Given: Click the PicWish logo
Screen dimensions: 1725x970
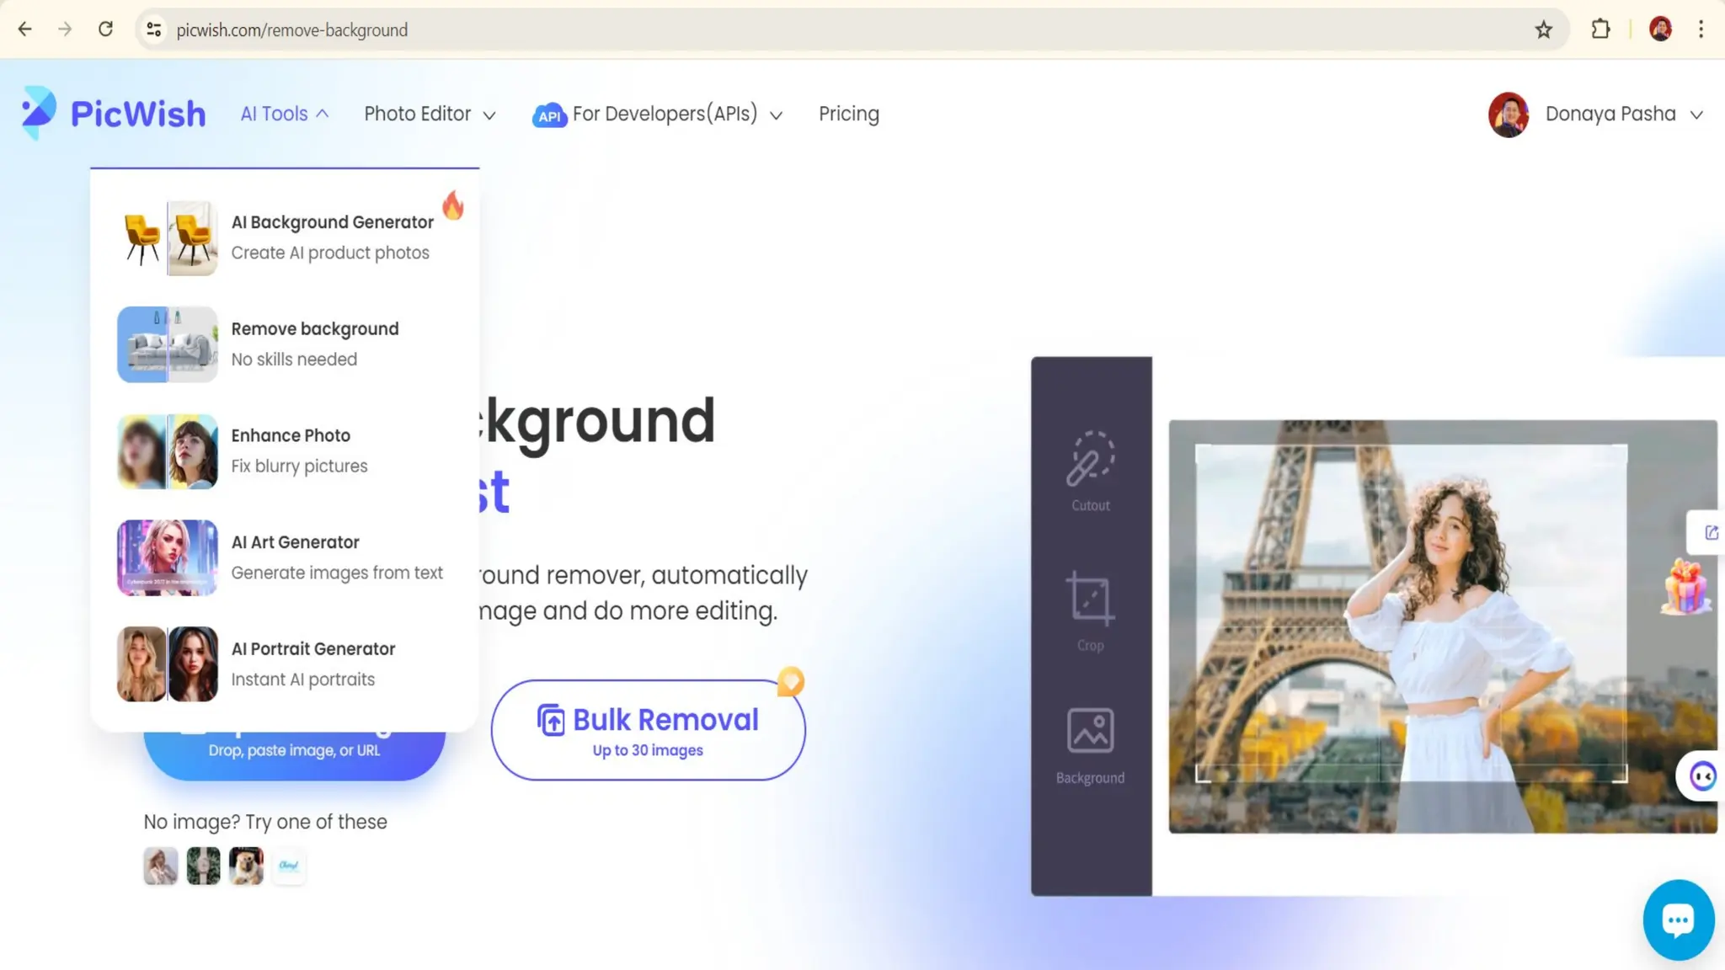Looking at the screenshot, I should (114, 114).
